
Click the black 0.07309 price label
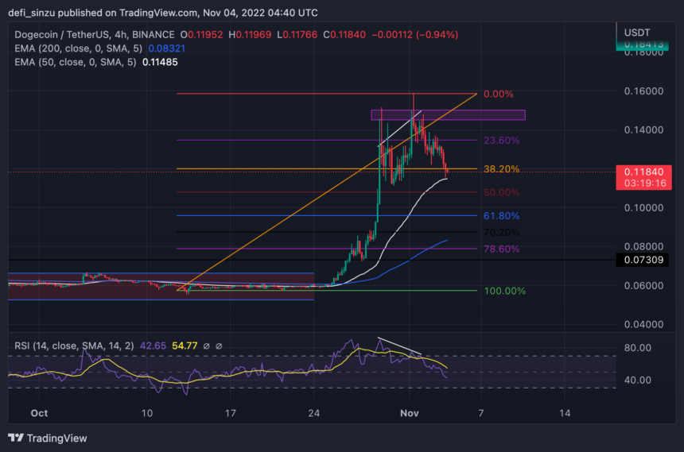click(x=647, y=260)
